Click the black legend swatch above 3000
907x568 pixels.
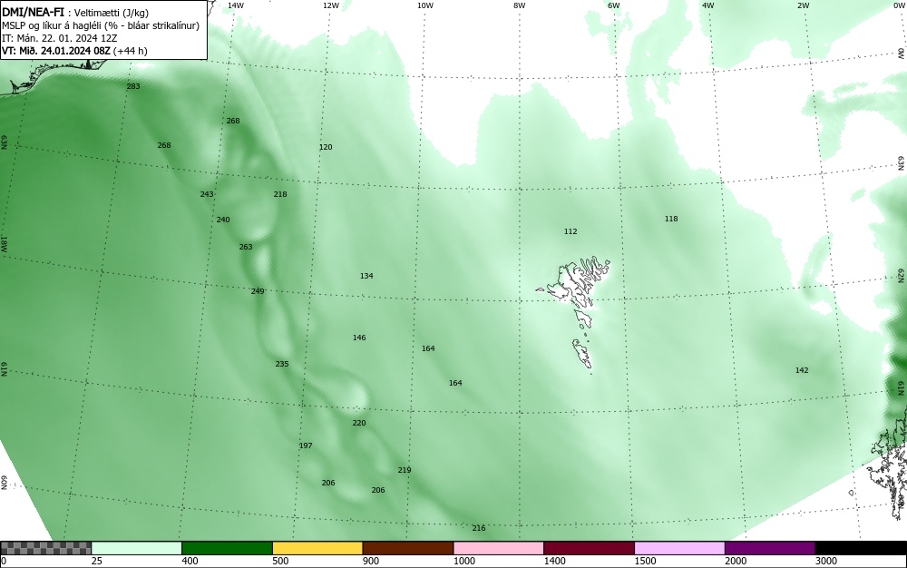pyautogui.click(x=861, y=548)
